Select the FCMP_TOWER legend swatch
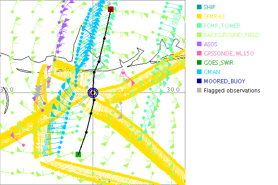Viewport: 278px width, 185px height. click(x=199, y=26)
